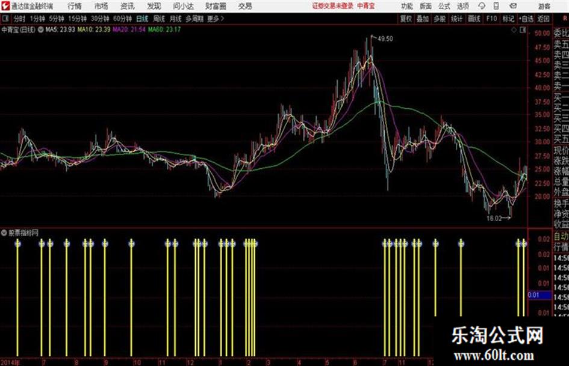Viewport: 569px width, 366px height.
Task: Click the 49.50 high price annotation
Action: coord(385,39)
